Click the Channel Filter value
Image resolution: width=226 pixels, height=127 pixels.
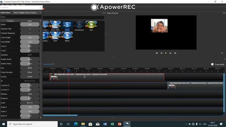pos(30,29)
